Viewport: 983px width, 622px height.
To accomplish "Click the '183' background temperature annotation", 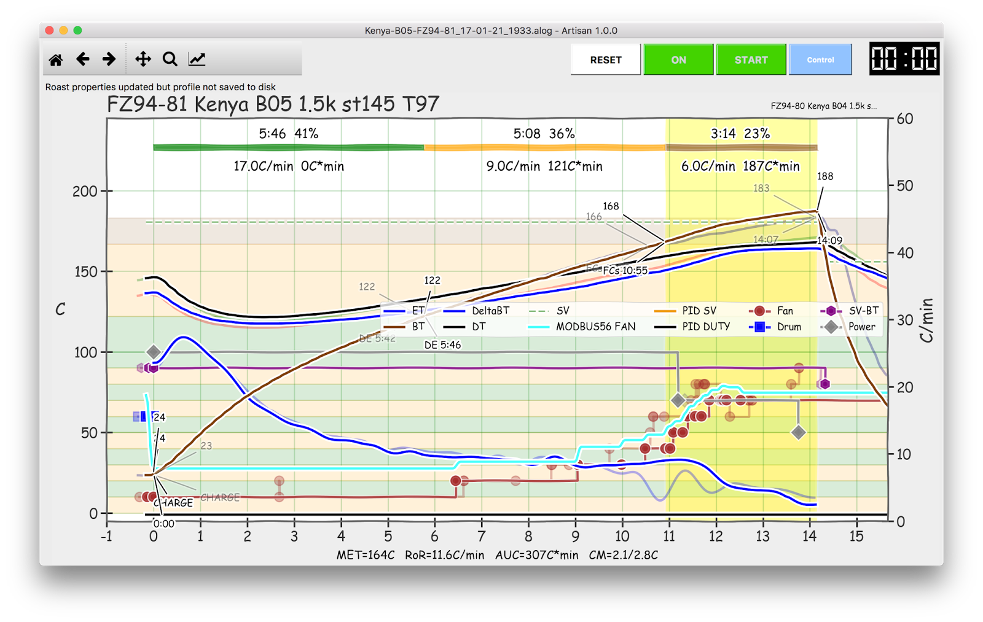I will click(x=761, y=189).
